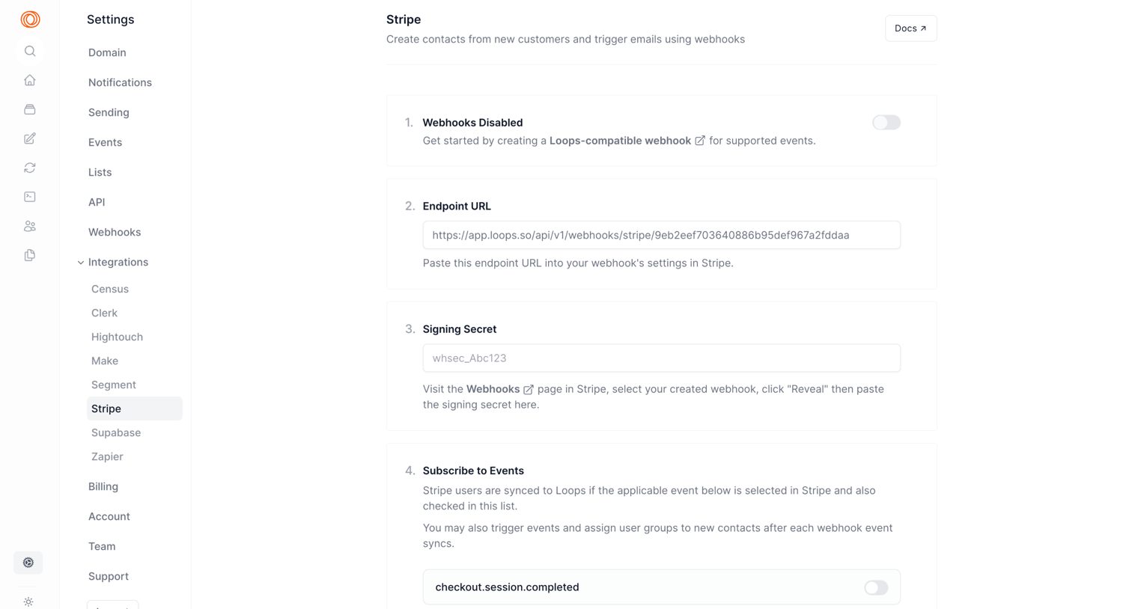Viewport: 1132px width, 609px height.
Task: Select Supabase integration in sidebar
Action: [x=116, y=432]
